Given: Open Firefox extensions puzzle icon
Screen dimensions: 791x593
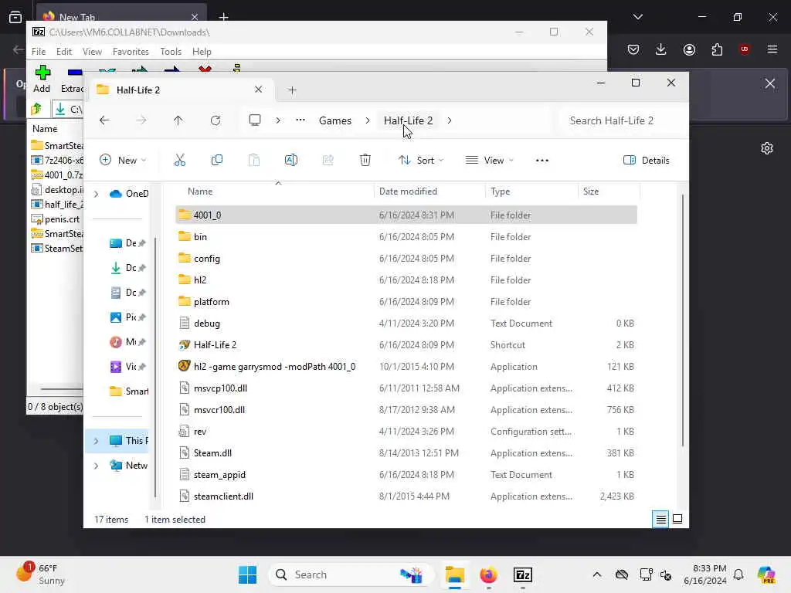Looking at the screenshot, I should pos(717,49).
